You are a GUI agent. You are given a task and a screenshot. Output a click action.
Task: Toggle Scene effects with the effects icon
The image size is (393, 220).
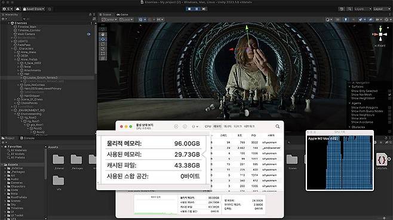tap(361, 20)
